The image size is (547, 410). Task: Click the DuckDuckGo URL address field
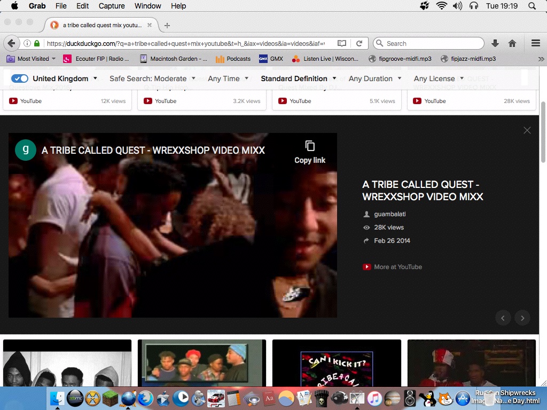pos(186,43)
